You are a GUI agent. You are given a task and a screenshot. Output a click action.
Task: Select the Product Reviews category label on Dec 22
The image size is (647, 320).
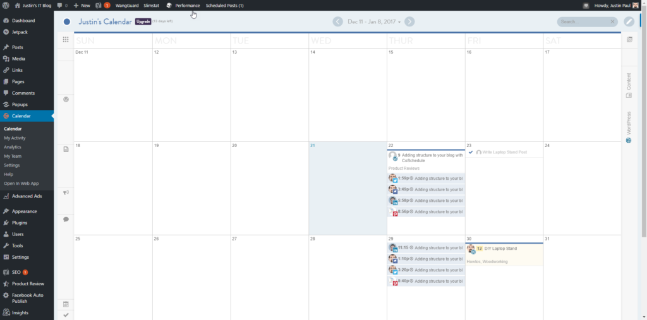pyautogui.click(x=404, y=169)
